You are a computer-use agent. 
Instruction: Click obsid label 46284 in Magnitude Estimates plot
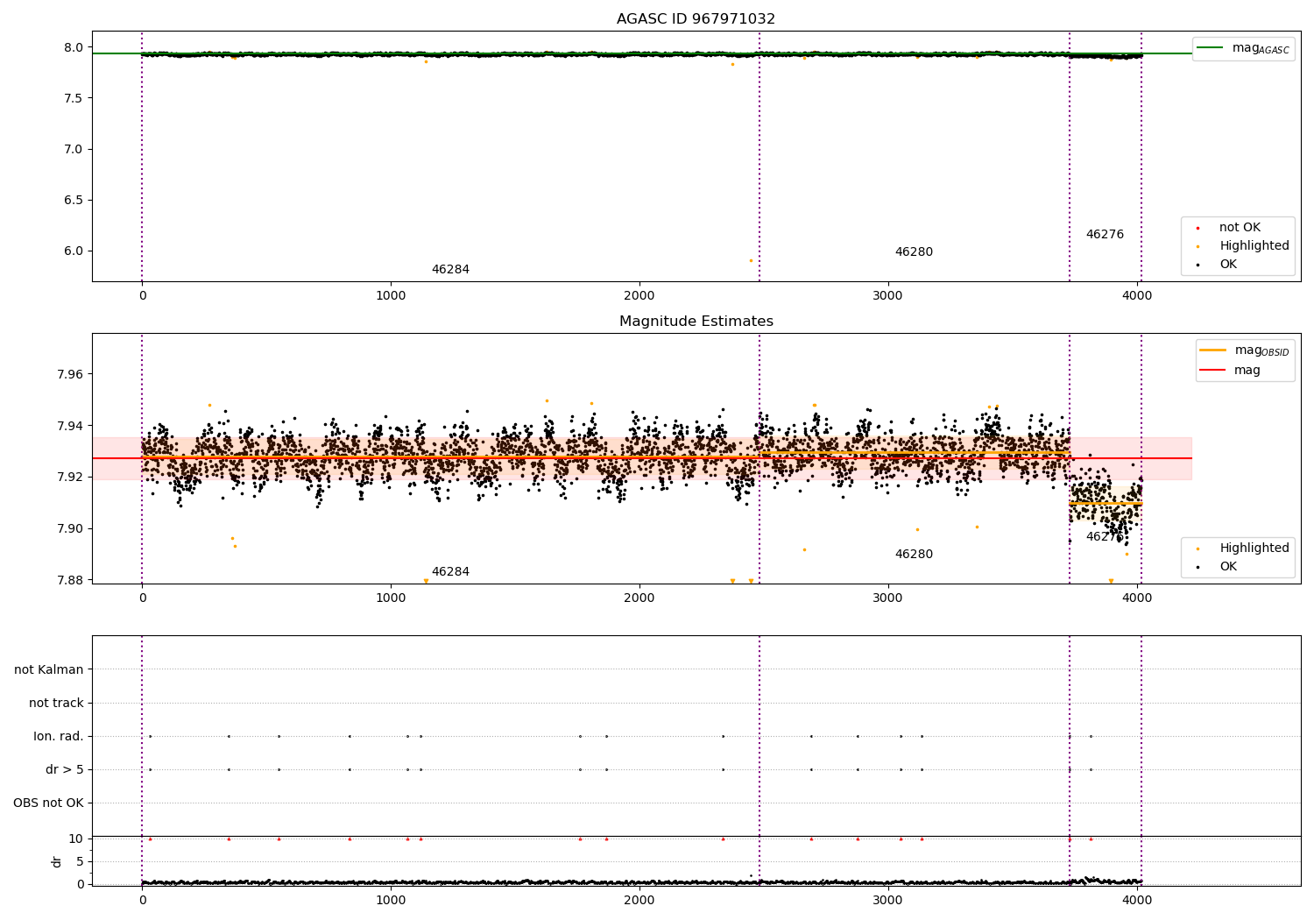tap(450, 572)
